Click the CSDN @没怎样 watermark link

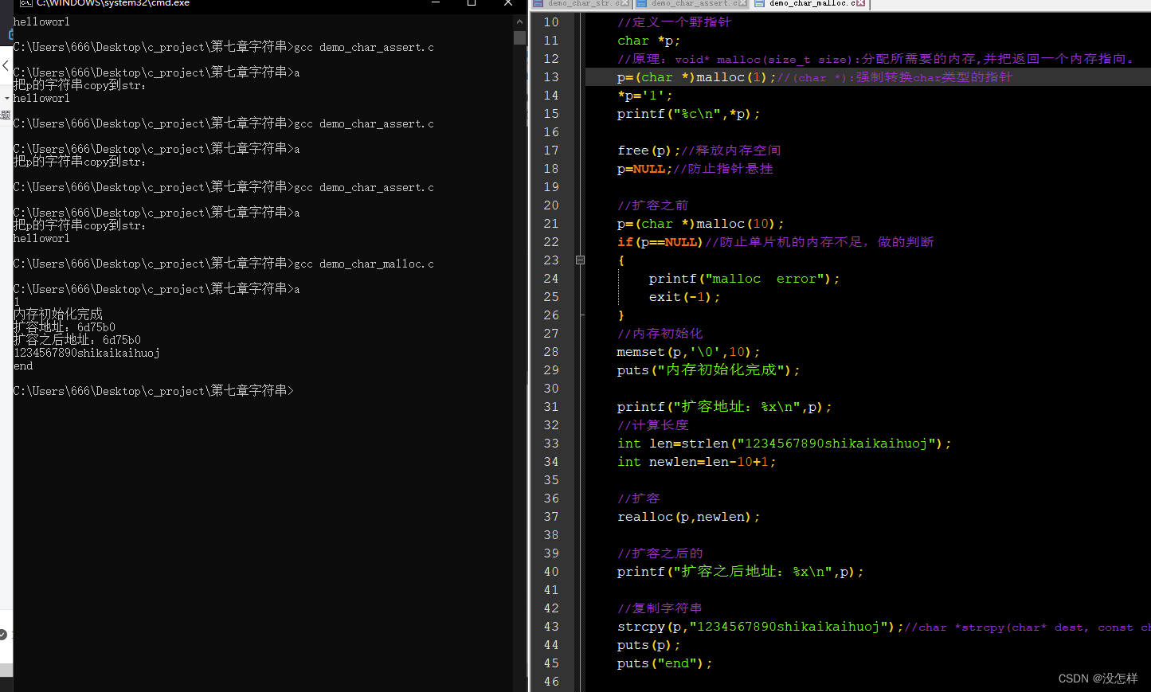click(x=1098, y=678)
